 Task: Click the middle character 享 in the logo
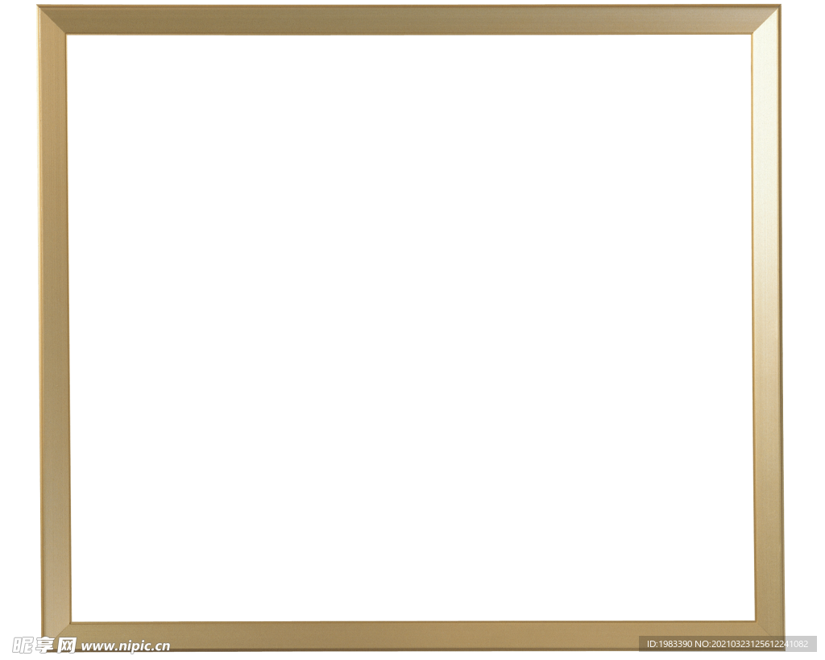pyautogui.click(x=44, y=645)
